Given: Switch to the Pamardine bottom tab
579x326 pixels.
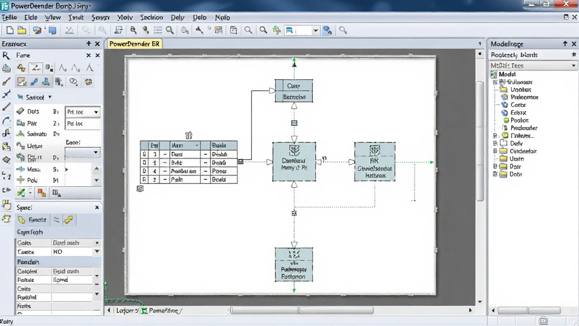Looking at the screenshot, I should pos(162,311).
